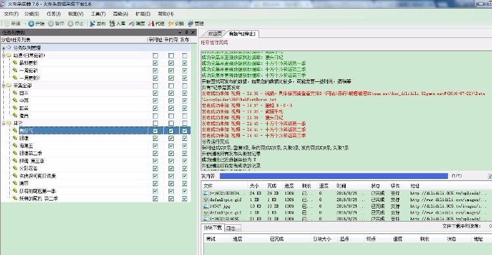Viewport: 492px width, 255px height.
Task: Click the tag icon of task 日本
Action: 14,93
